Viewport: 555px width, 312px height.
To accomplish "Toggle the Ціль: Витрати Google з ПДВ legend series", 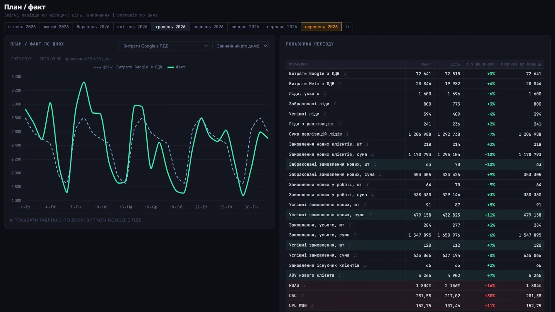I will (x=128, y=67).
